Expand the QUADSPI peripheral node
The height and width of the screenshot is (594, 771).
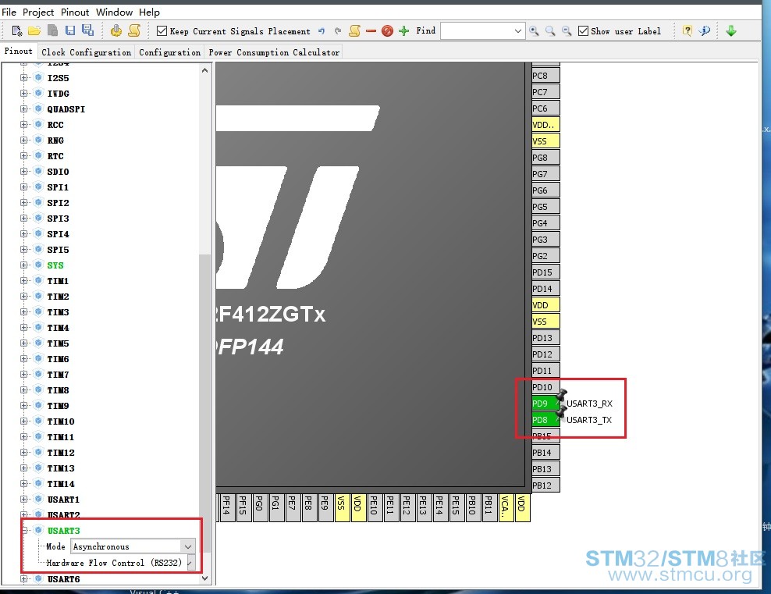point(23,108)
